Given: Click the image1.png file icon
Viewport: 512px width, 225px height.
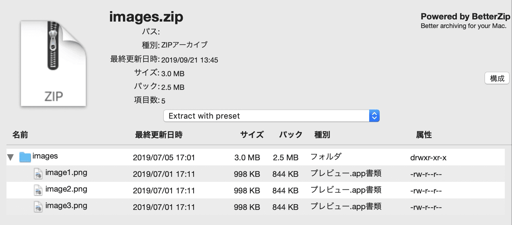Looking at the screenshot, I should tap(38, 174).
